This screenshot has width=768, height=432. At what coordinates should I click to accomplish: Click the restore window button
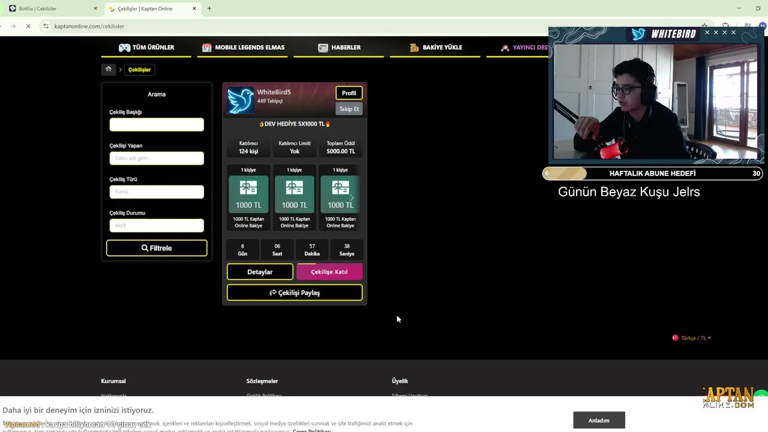point(758,8)
